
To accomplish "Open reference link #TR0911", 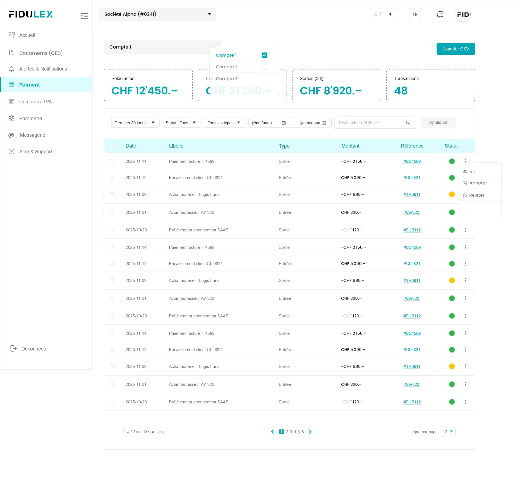I will 412,195.
